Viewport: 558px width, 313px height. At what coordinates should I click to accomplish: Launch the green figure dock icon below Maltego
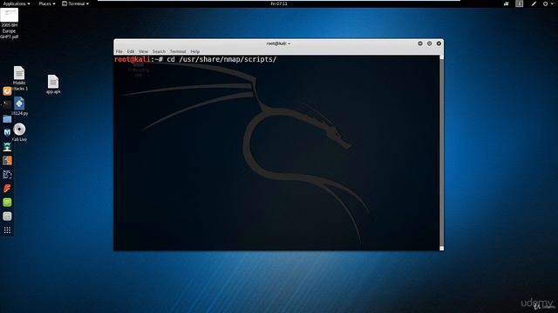coord(7,147)
